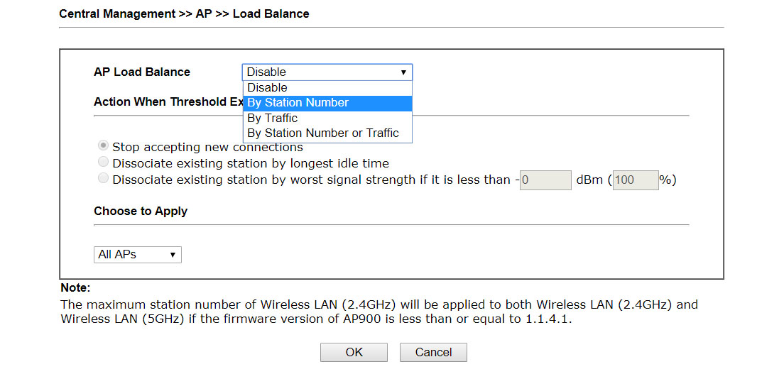Choose the Disable option in the open list
The width and height of the screenshot is (784, 374).
(x=327, y=88)
